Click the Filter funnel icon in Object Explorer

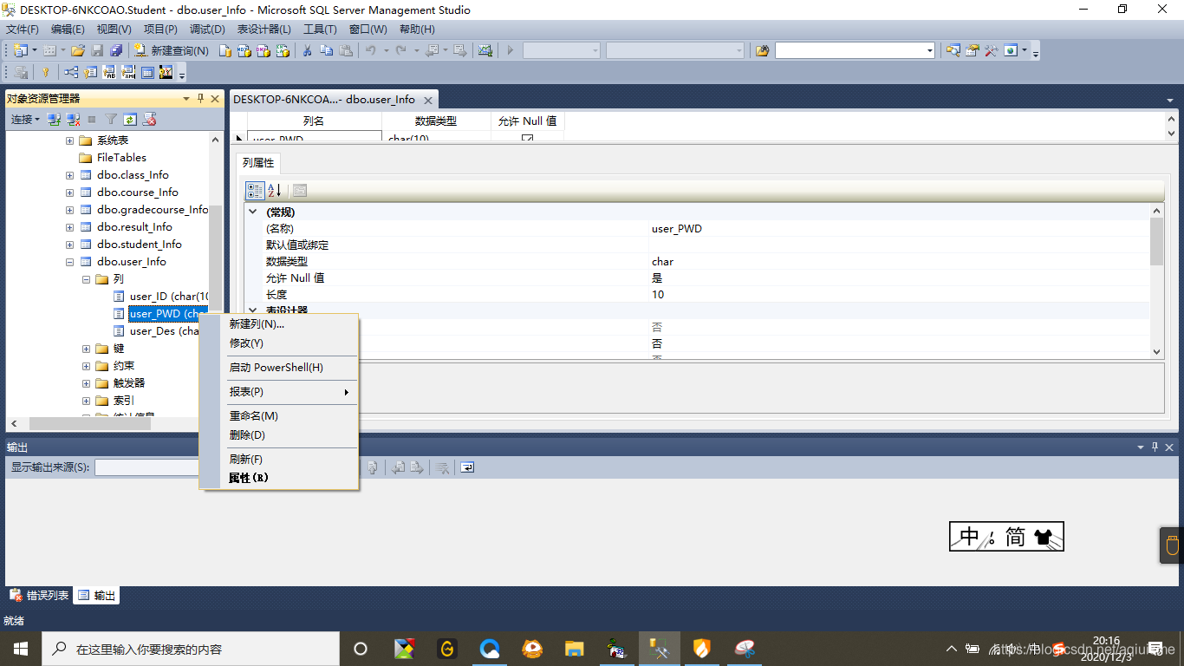pyautogui.click(x=111, y=120)
